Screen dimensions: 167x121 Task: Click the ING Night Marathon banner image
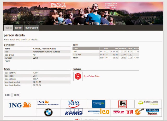coord(83,13)
